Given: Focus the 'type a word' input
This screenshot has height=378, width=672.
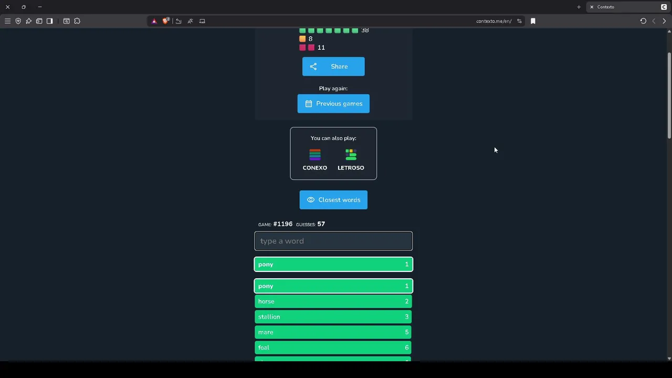Looking at the screenshot, I should click(x=333, y=241).
